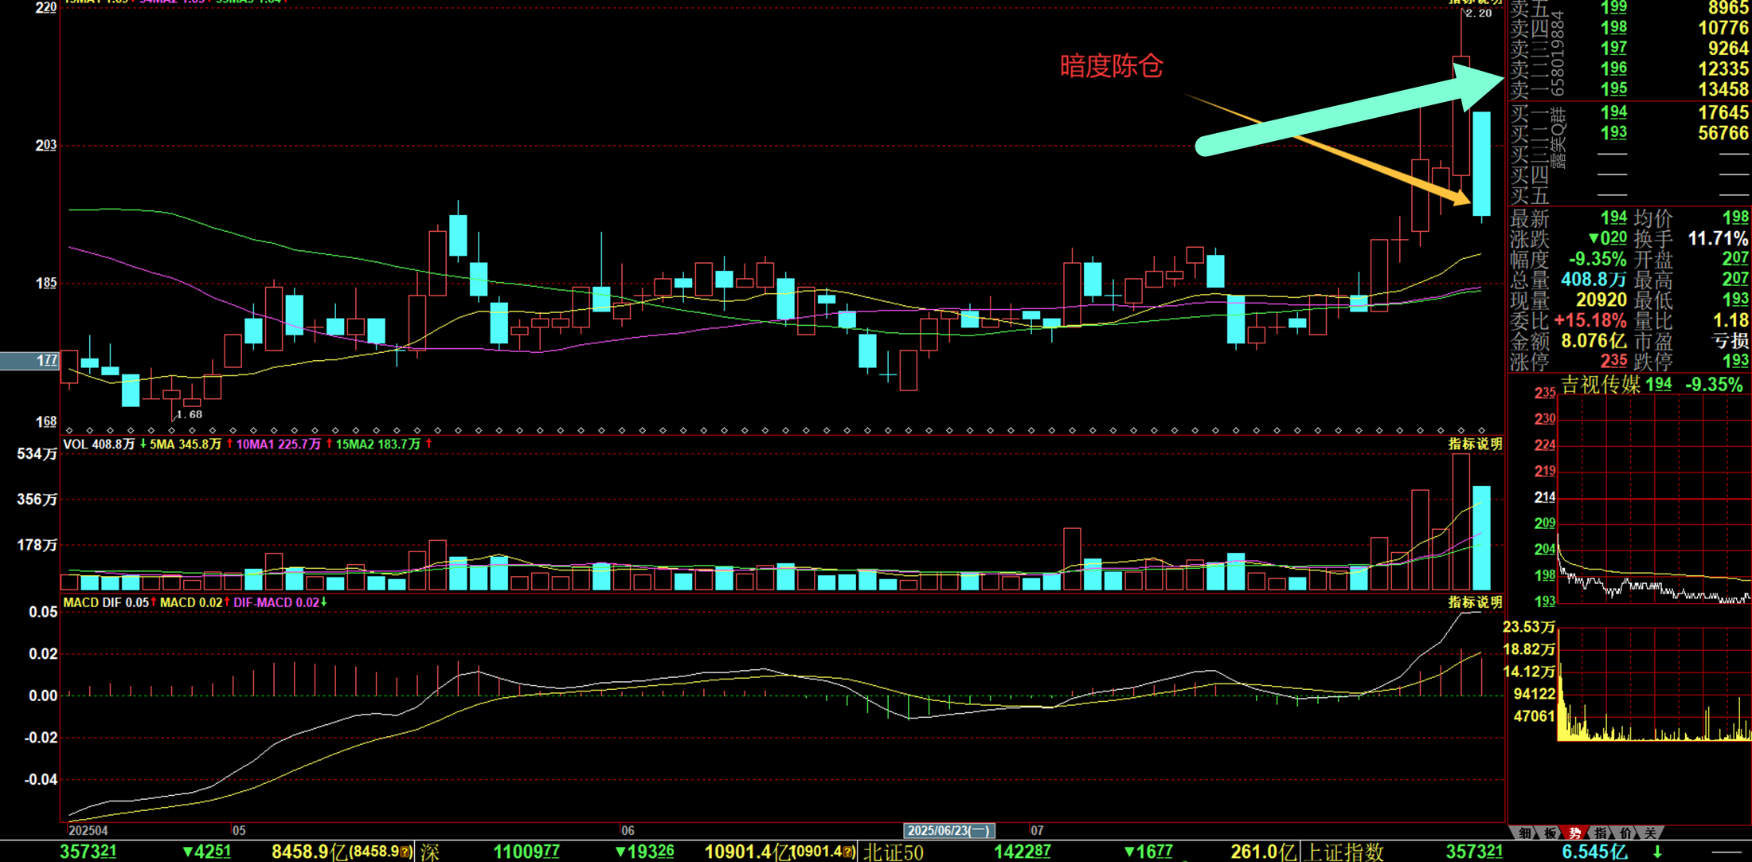1752x862 pixels.
Task: Click the 卖一 price 195 row
Action: point(1629,89)
